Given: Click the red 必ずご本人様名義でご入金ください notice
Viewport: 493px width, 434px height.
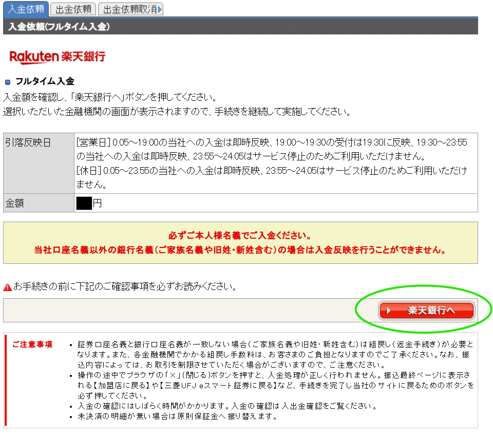Looking at the screenshot, I should pyautogui.click(x=240, y=236).
